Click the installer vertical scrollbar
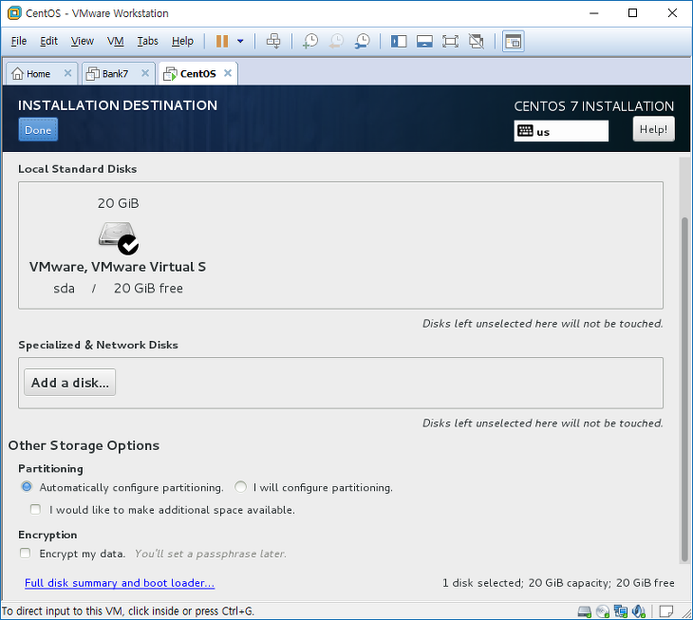Image resolution: width=693 pixels, height=620 pixels. [x=684, y=389]
